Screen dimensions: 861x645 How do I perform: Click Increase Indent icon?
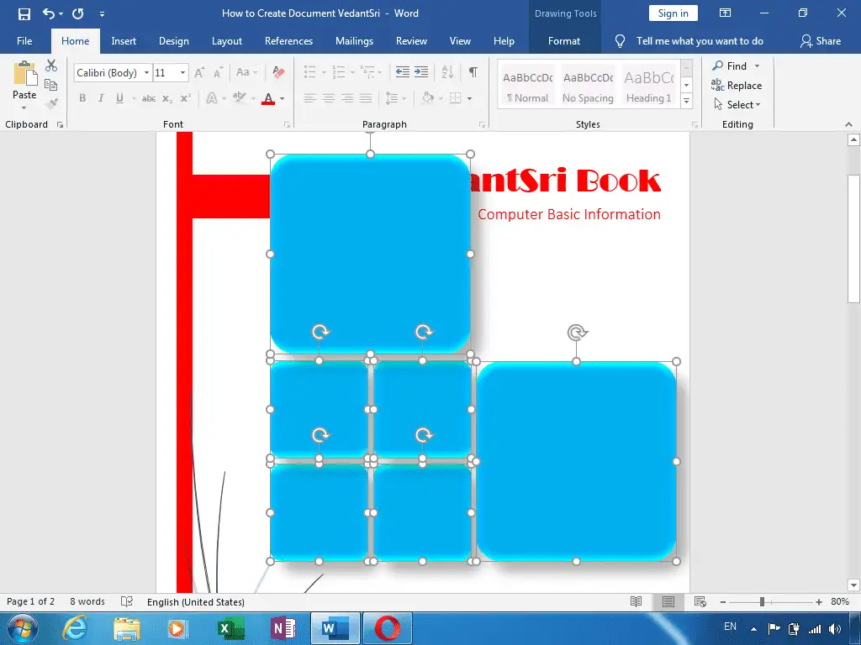pos(421,72)
